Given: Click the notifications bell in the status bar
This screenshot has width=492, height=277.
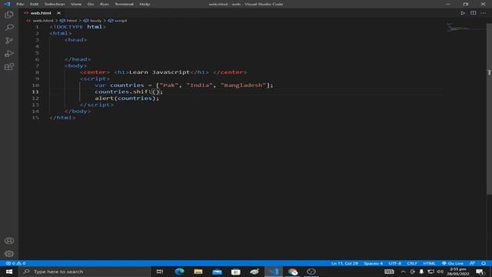Looking at the screenshot, I should 484,263.
